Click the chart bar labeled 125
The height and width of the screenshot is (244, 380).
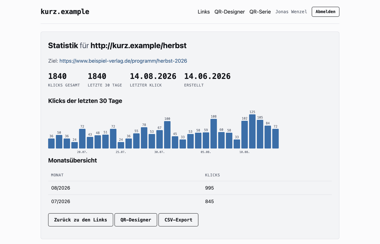tap(252, 131)
